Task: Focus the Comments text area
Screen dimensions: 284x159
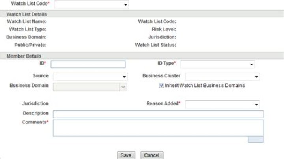Action: pyautogui.click(x=158, y=128)
